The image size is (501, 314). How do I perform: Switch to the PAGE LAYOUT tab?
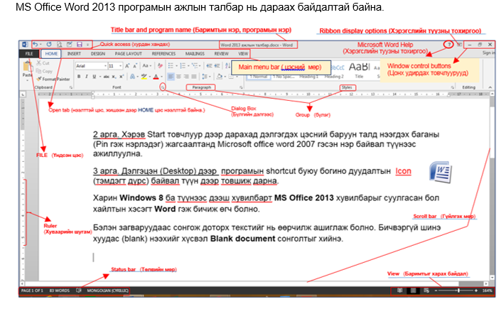128,54
